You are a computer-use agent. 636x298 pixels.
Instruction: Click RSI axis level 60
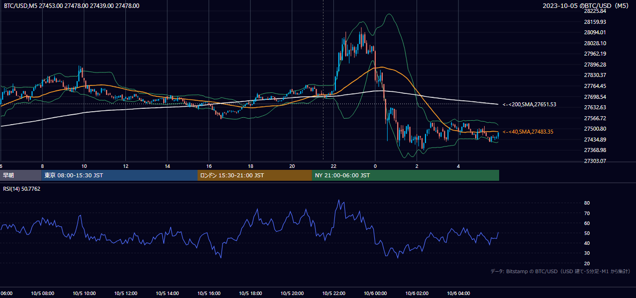pyautogui.click(x=587, y=223)
